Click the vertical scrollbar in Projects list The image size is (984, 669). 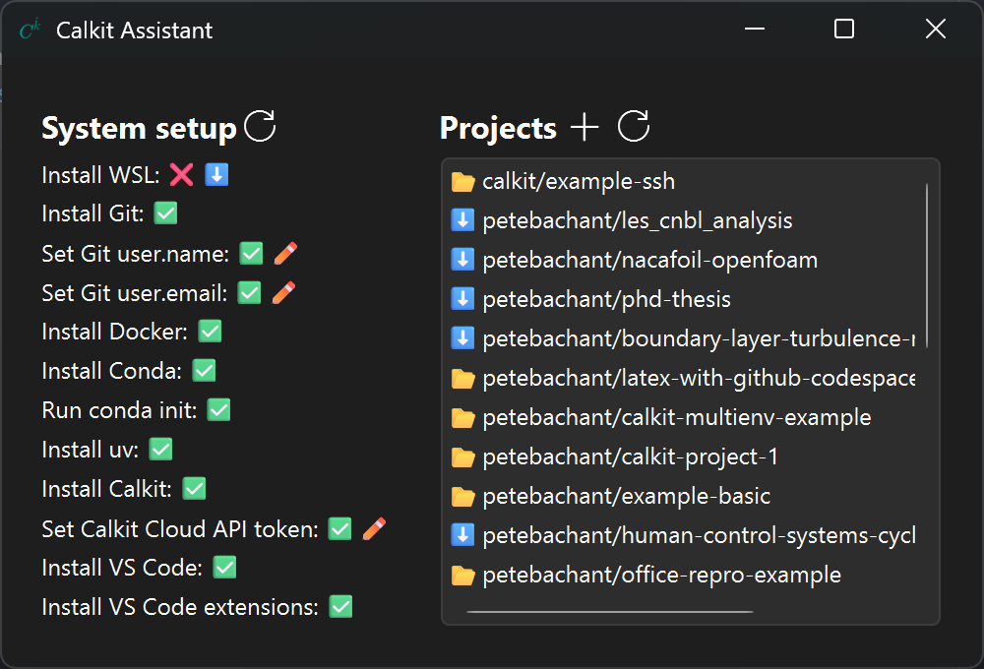click(x=927, y=266)
